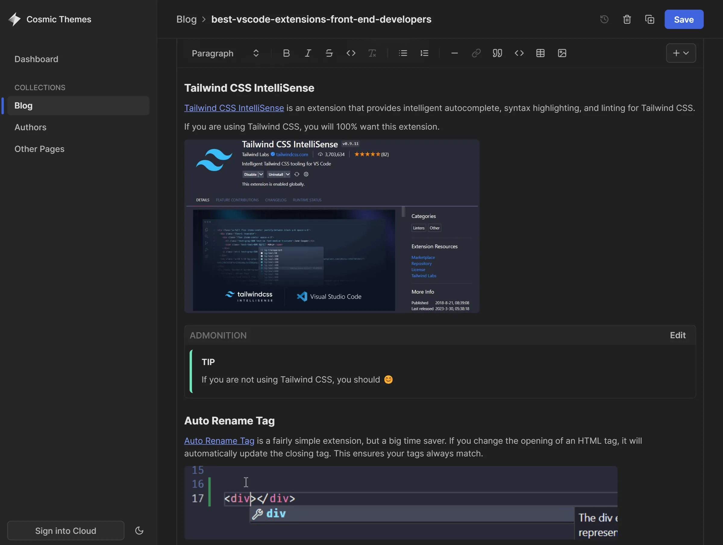
Task: Click the Auto Rename Tag demo image
Action: pos(401,503)
